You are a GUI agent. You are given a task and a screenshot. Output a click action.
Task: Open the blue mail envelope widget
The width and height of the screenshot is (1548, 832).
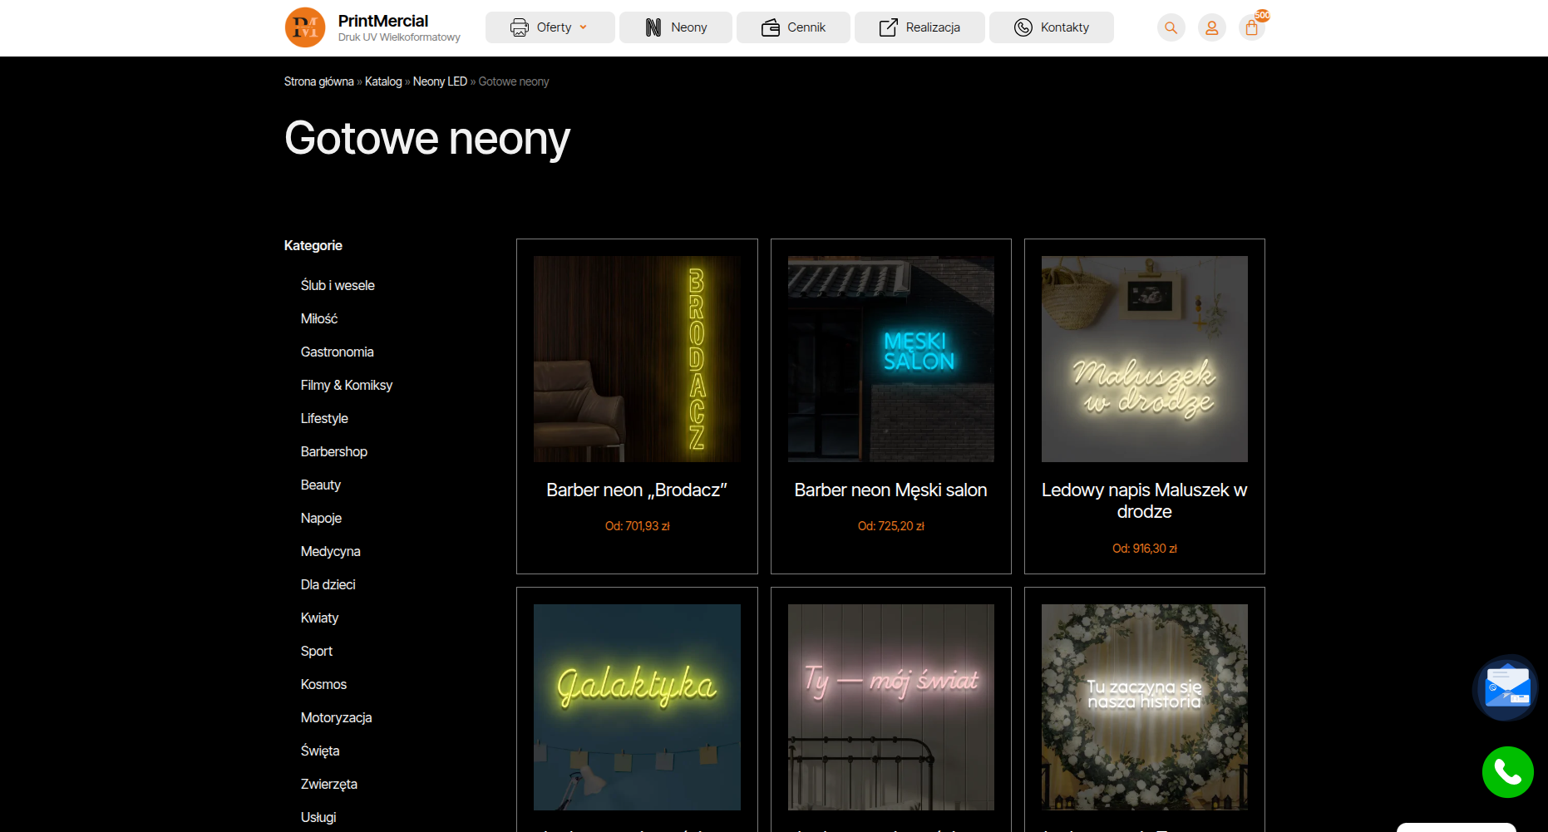[1506, 688]
